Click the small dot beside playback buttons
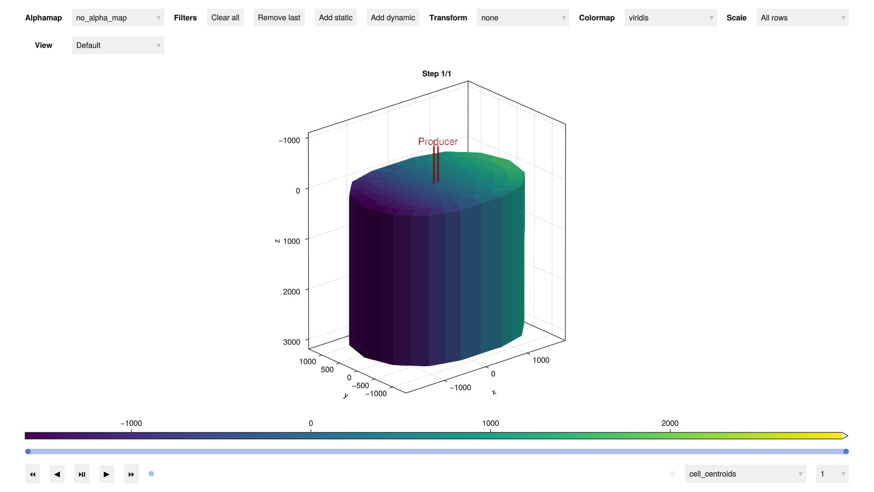 click(151, 474)
